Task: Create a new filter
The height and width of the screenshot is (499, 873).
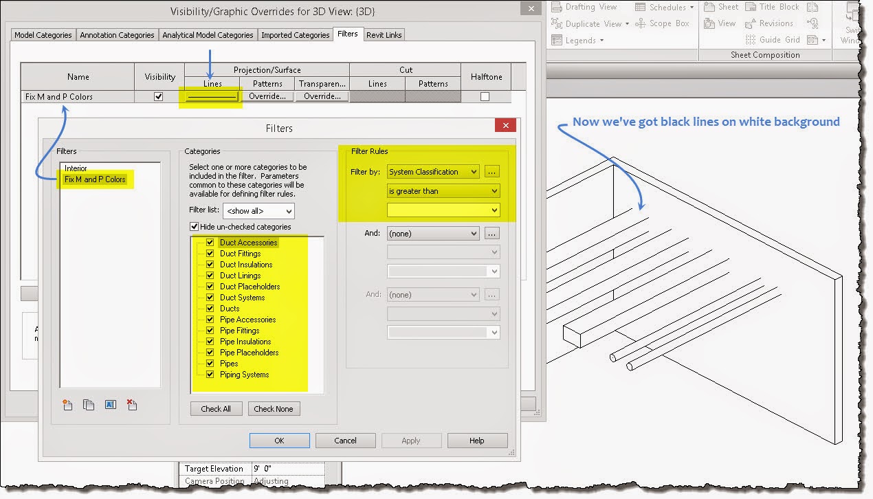Action: pos(67,406)
